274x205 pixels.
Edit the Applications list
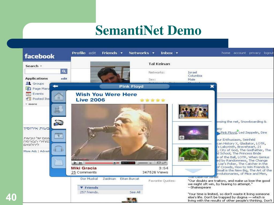click(64, 79)
